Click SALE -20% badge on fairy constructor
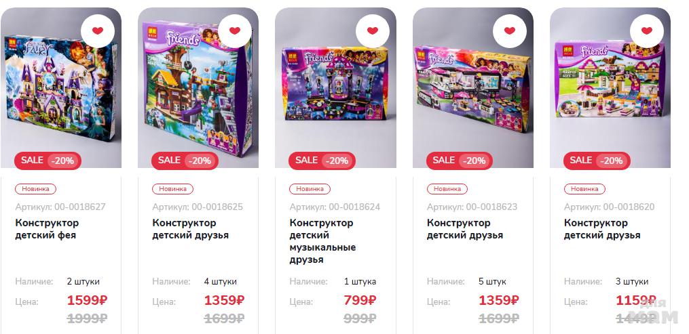 point(48,161)
